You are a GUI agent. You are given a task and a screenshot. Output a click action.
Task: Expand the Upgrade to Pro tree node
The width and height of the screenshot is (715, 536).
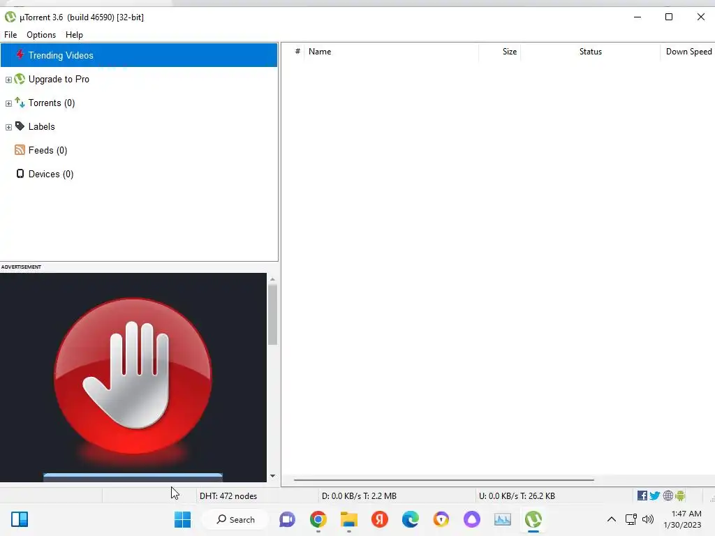(x=8, y=80)
